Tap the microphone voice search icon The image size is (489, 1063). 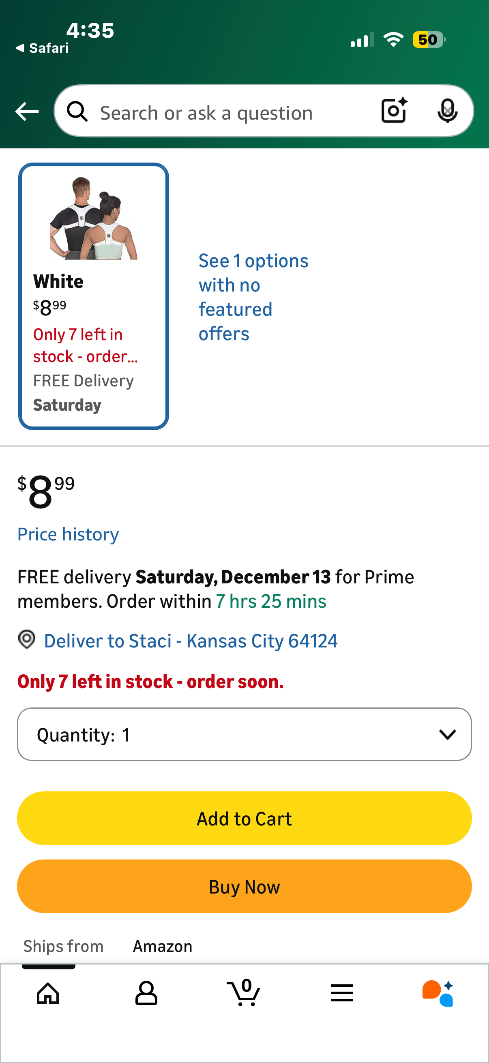coord(447,111)
